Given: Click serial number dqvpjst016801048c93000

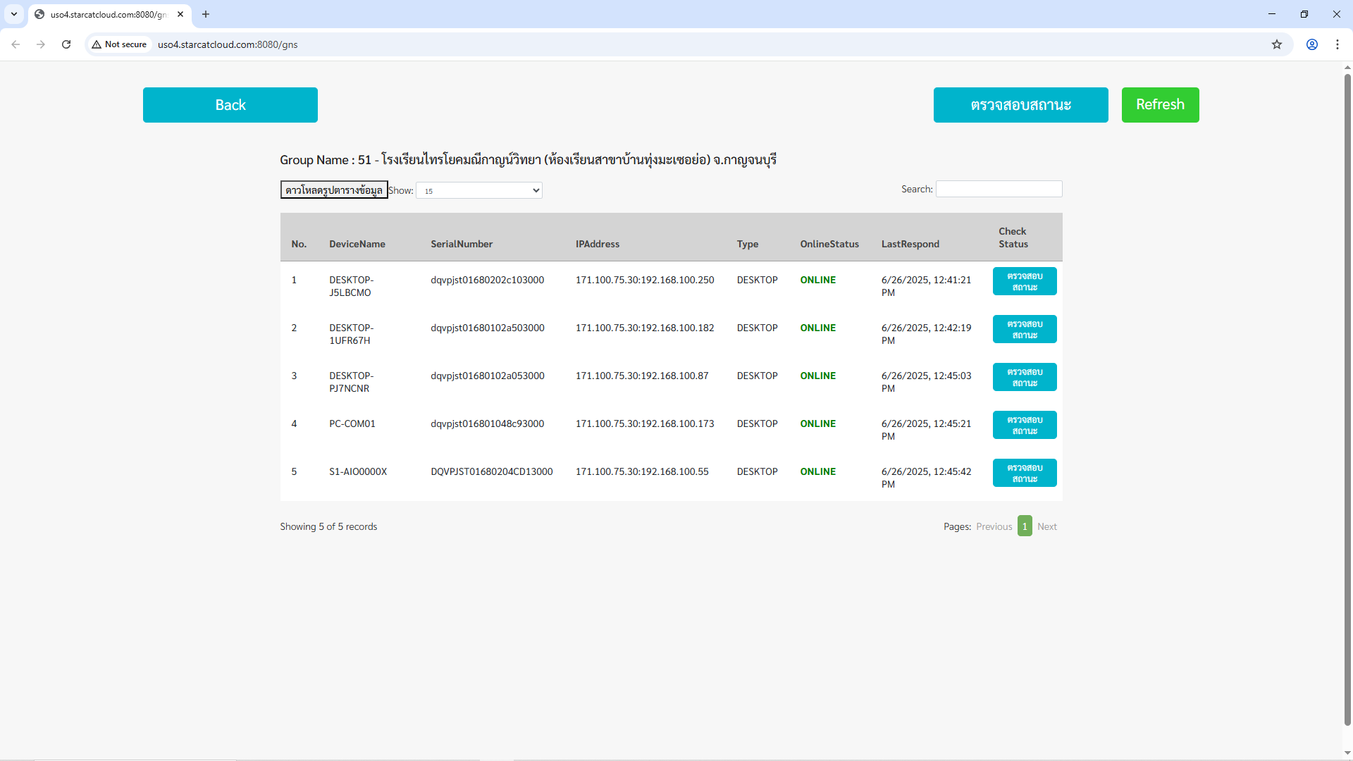Looking at the screenshot, I should coord(488,423).
